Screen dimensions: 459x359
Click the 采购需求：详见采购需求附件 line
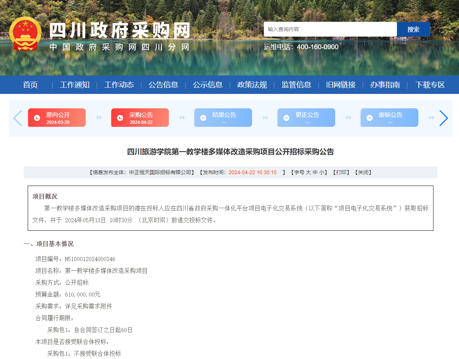click(x=74, y=306)
